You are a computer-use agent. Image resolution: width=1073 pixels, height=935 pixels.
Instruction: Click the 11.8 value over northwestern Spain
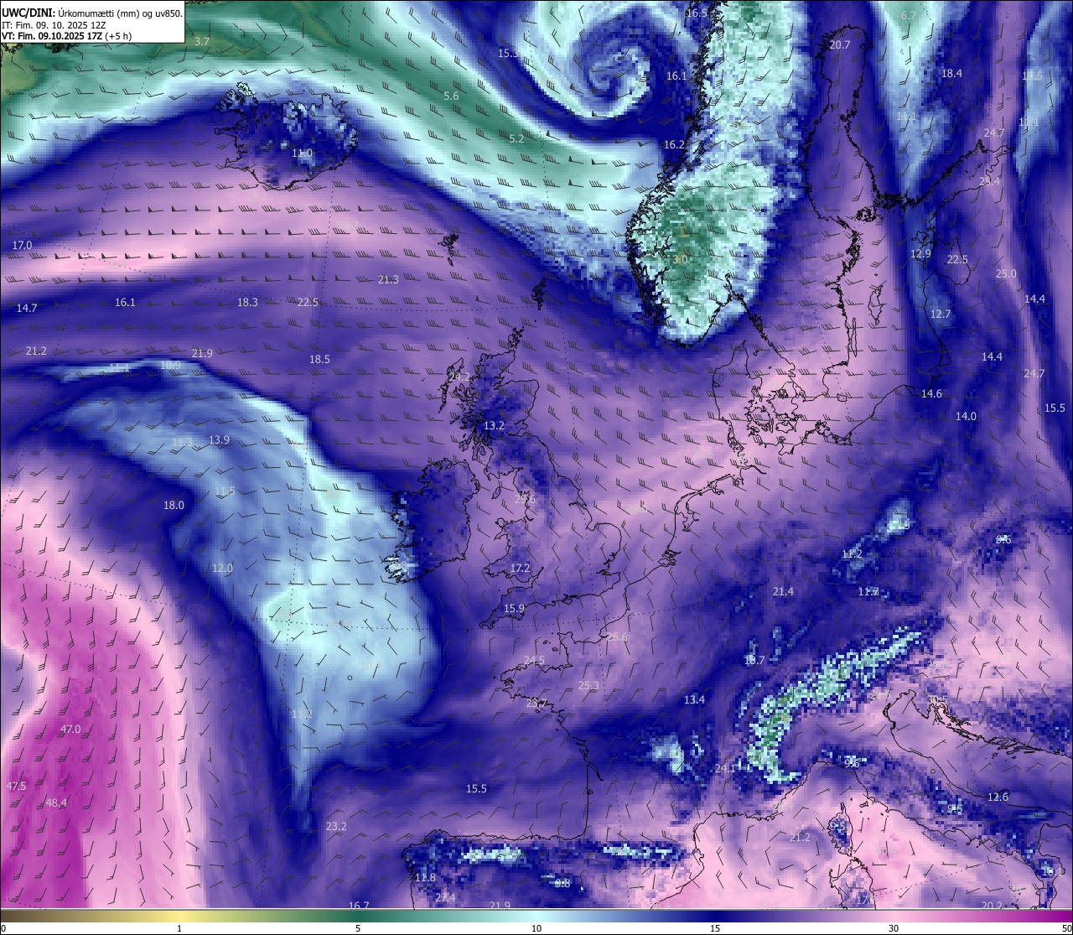(425, 877)
